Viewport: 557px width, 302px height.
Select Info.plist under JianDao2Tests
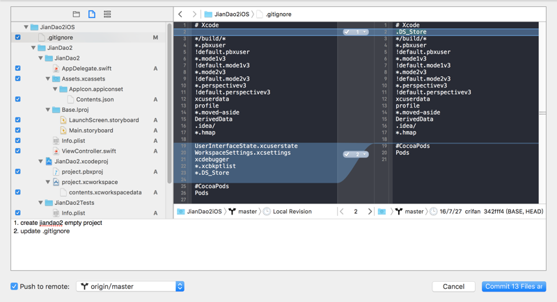click(73, 212)
